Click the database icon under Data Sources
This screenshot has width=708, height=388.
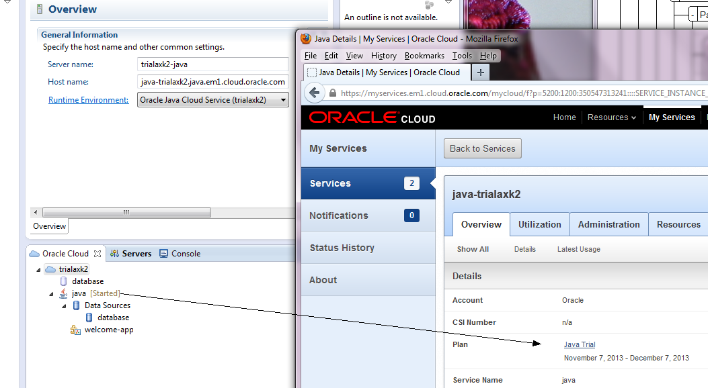point(89,318)
